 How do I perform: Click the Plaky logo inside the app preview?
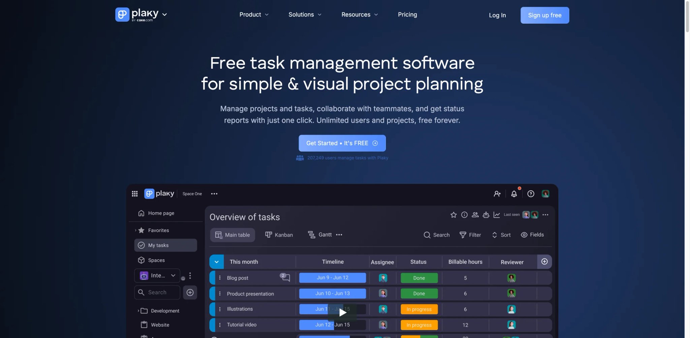click(x=159, y=193)
